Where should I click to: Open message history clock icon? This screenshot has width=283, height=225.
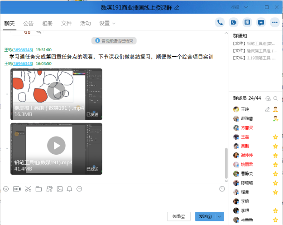222,189
